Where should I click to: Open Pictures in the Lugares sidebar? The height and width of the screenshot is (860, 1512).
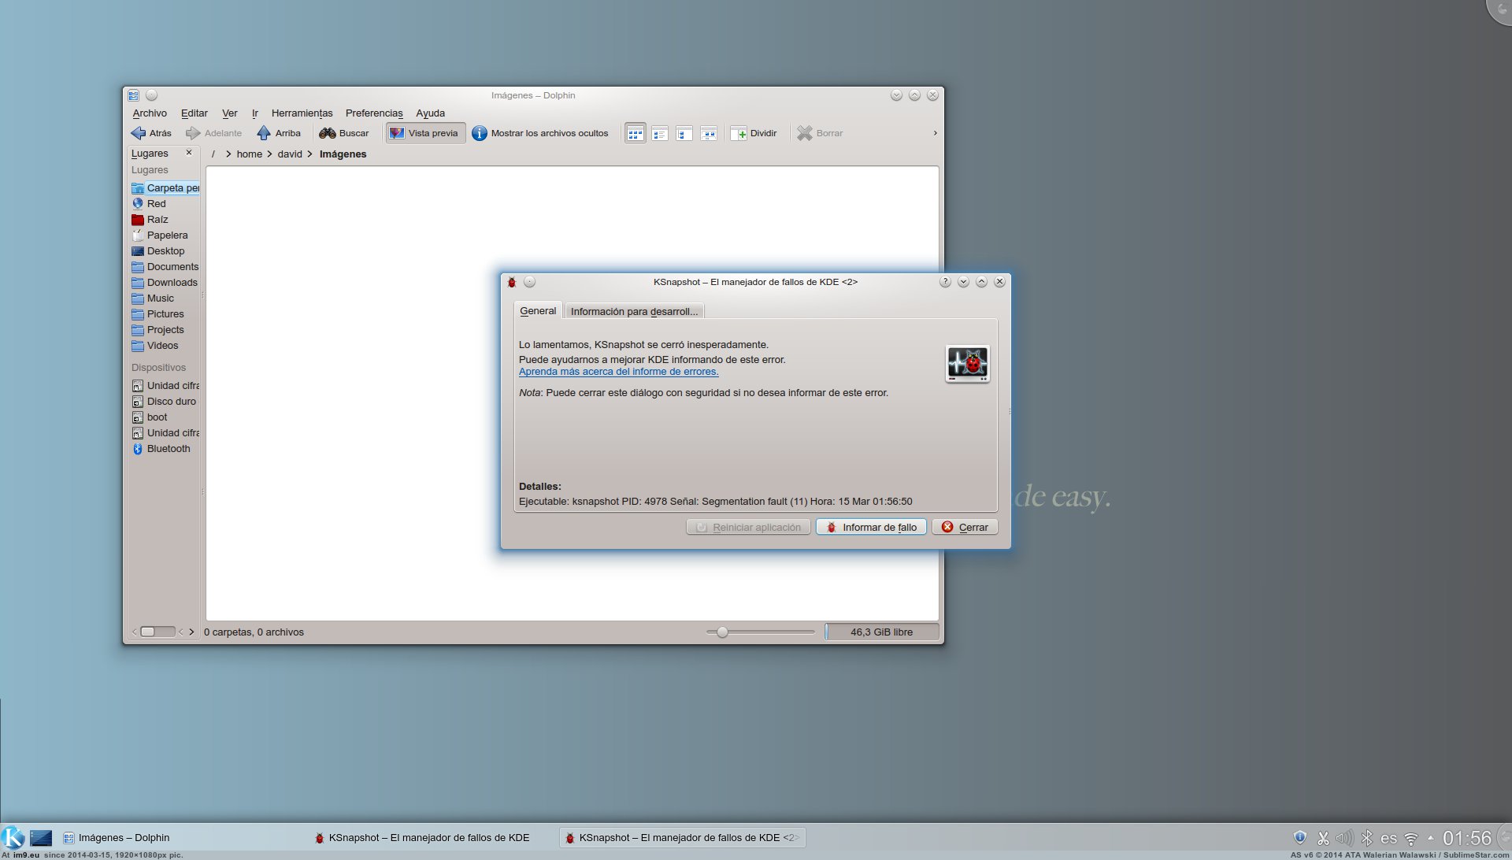[x=165, y=314]
